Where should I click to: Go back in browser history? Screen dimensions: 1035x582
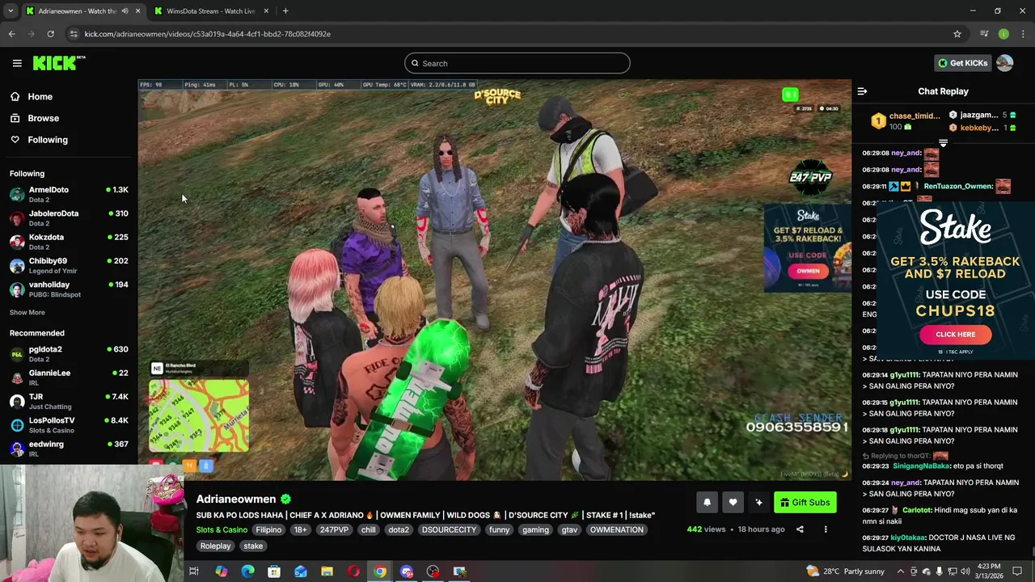coord(11,34)
